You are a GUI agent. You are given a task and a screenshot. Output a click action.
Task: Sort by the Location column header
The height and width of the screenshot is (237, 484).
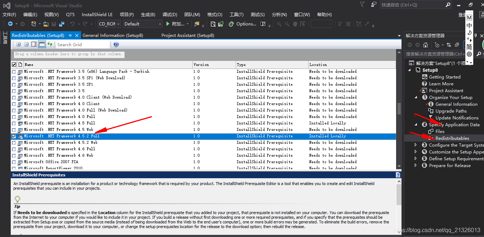click(x=352, y=65)
